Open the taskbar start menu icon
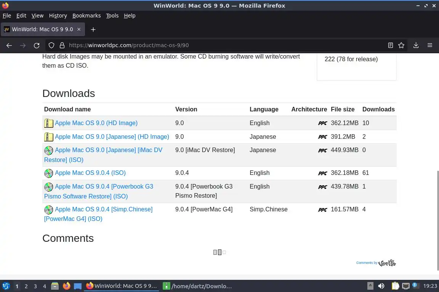This screenshot has width=439, height=292. point(6,286)
